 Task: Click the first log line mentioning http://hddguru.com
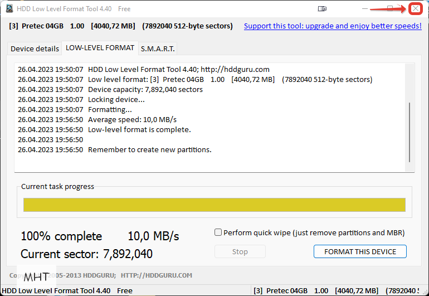179,70
